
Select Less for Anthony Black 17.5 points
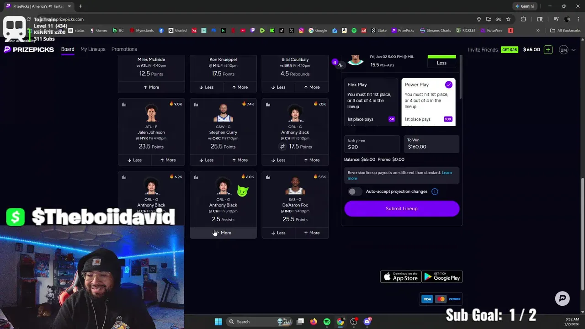(x=278, y=160)
